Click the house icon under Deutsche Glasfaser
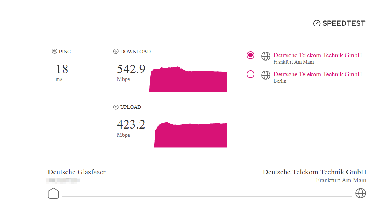Screen dimensions: 390x208 (53, 193)
